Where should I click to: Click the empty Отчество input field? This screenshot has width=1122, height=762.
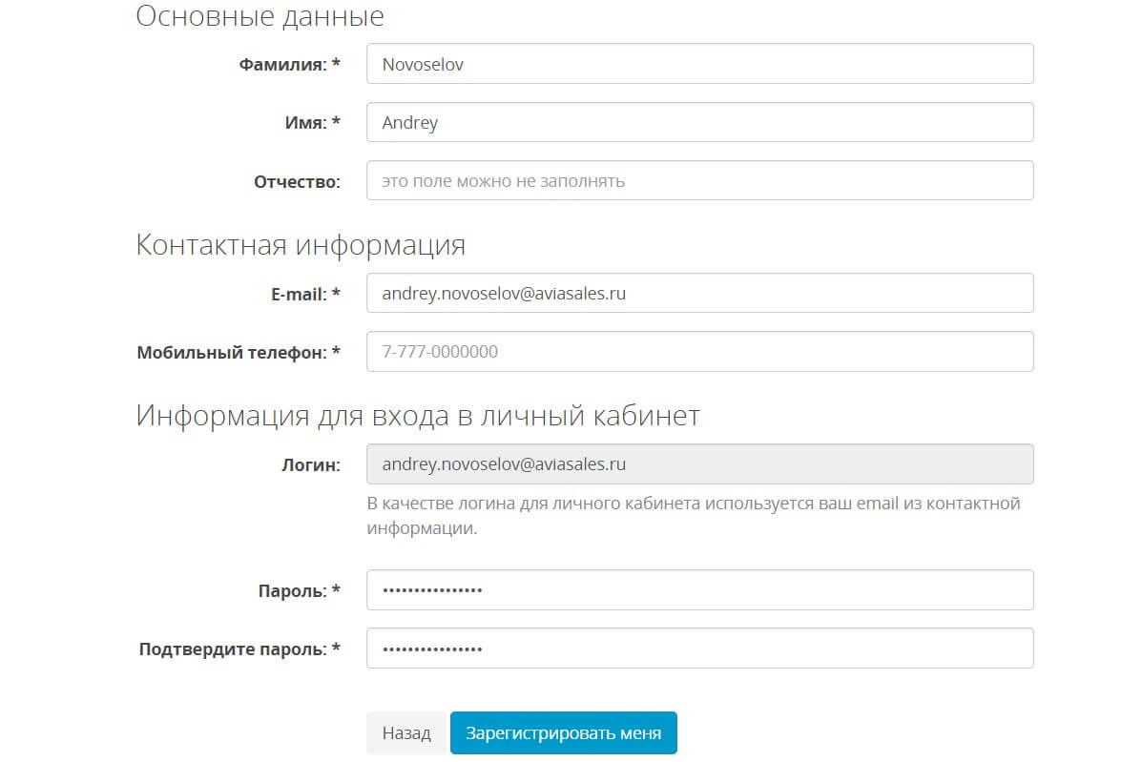point(699,180)
